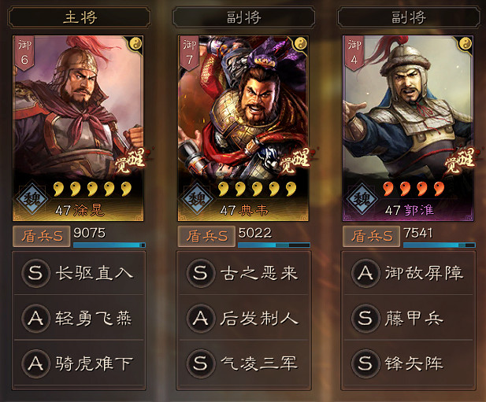Viewport: 486px width, 402px height.
Task: Click the yin-yang icon on 郭淮 card
Action: pos(466,43)
